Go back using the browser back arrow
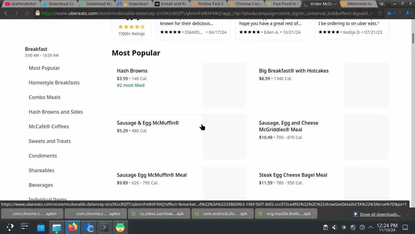415x234 pixels. [6, 13]
